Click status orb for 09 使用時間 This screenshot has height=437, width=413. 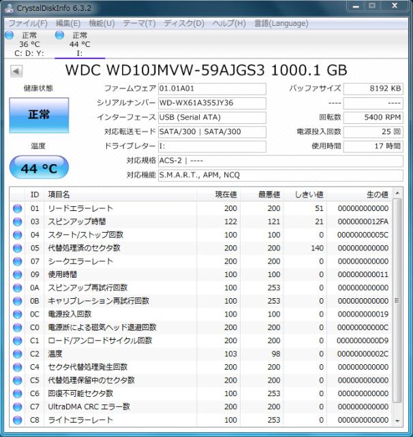(17, 274)
